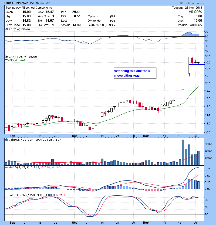Click the Nasdaq GS exchange label
Viewport: 216px width, 225px height.
[x=43, y=3]
